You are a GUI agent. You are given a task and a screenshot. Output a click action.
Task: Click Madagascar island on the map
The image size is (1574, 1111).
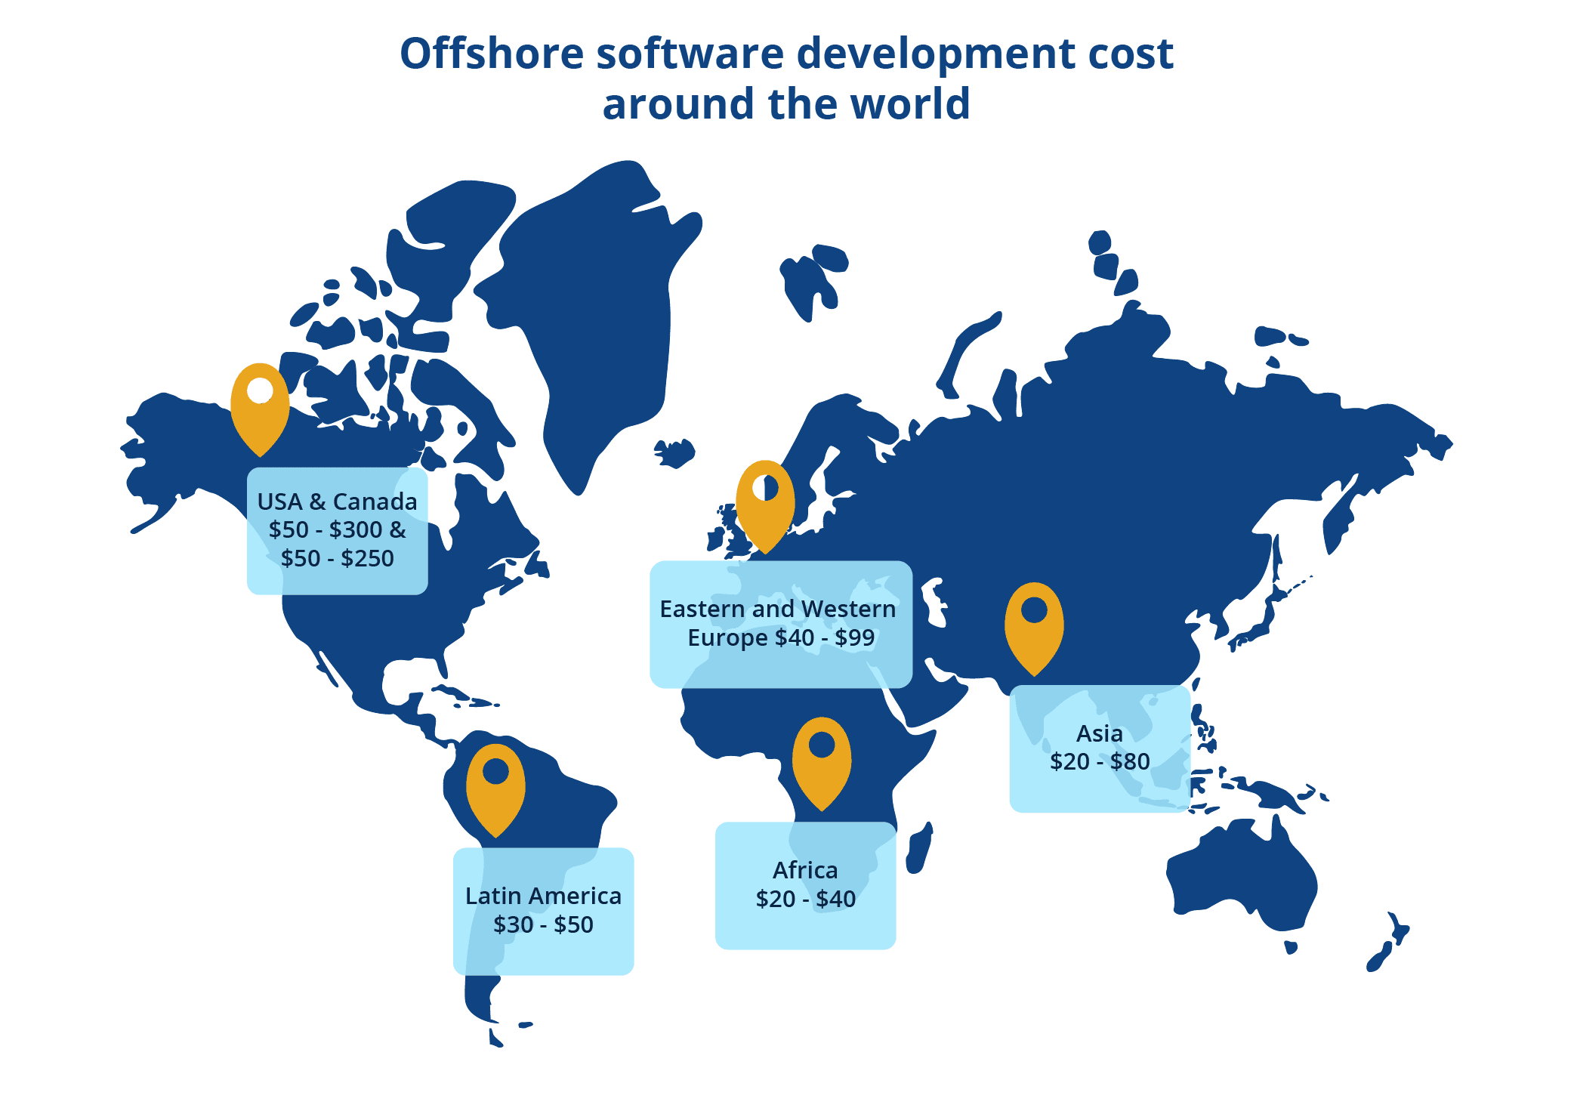point(918,849)
